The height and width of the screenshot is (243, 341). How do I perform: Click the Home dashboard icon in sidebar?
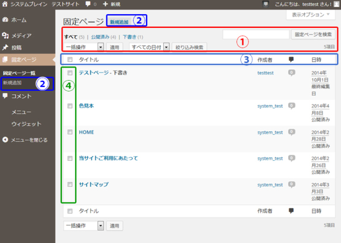click(x=6, y=19)
